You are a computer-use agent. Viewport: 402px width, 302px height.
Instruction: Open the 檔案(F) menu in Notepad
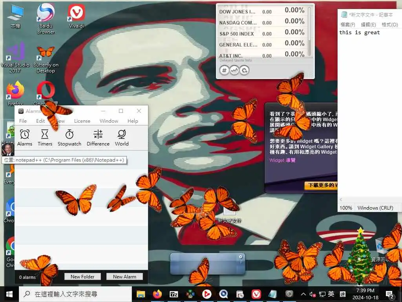(x=348, y=25)
